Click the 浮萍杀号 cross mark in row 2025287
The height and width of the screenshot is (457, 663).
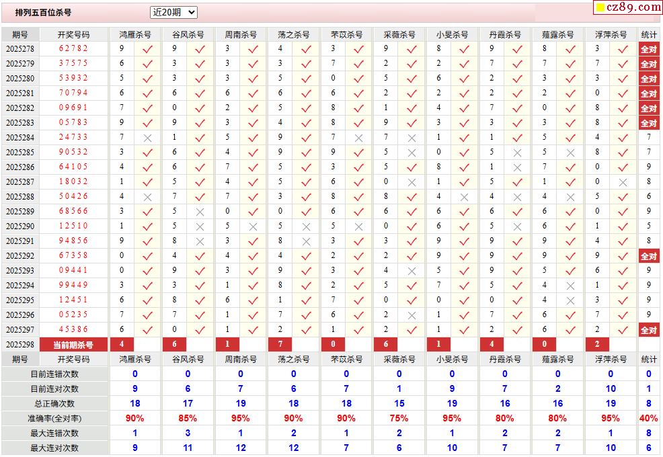[x=623, y=182]
